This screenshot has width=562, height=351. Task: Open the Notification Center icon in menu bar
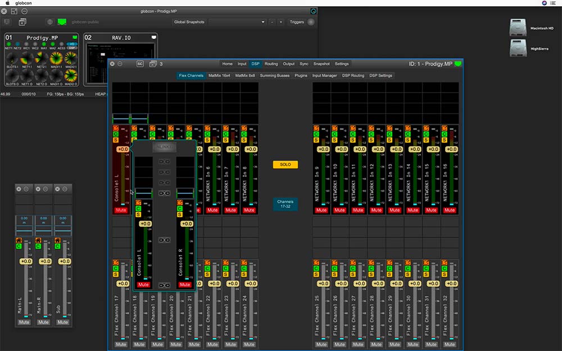(553, 3)
